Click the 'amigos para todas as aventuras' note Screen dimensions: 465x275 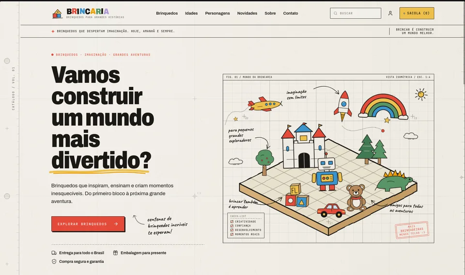click(406, 208)
